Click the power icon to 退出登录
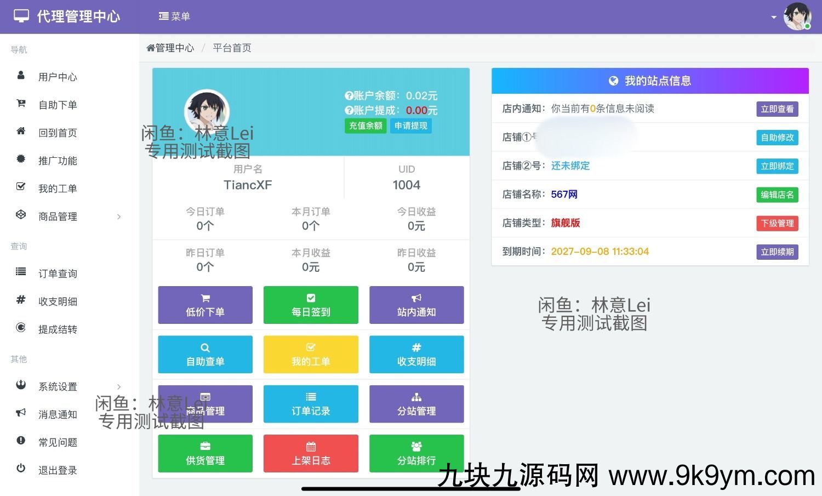 click(21, 469)
